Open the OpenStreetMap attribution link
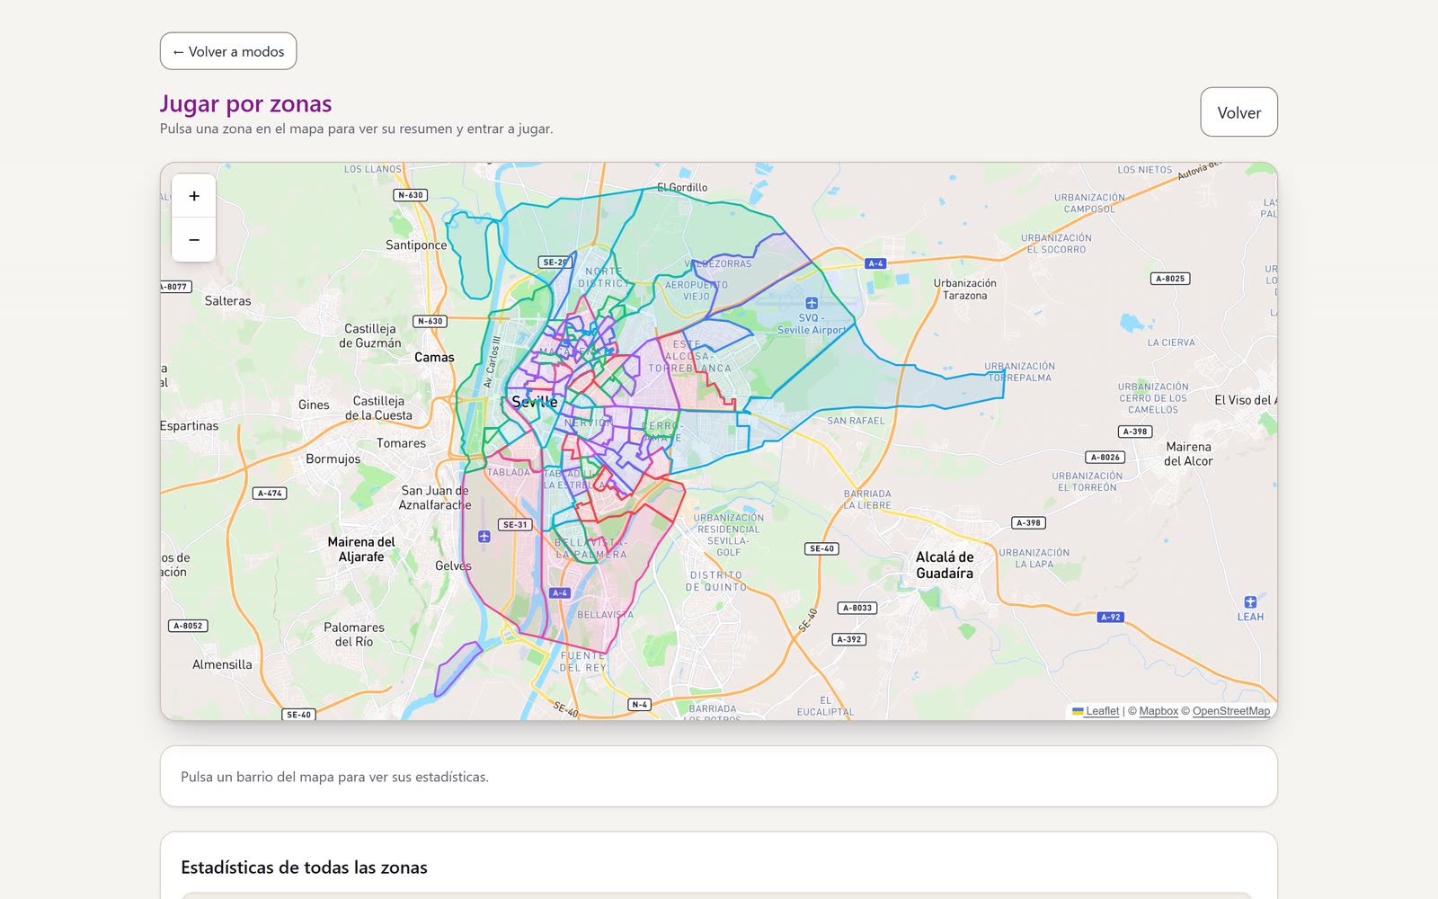This screenshot has width=1438, height=899. pyautogui.click(x=1230, y=711)
